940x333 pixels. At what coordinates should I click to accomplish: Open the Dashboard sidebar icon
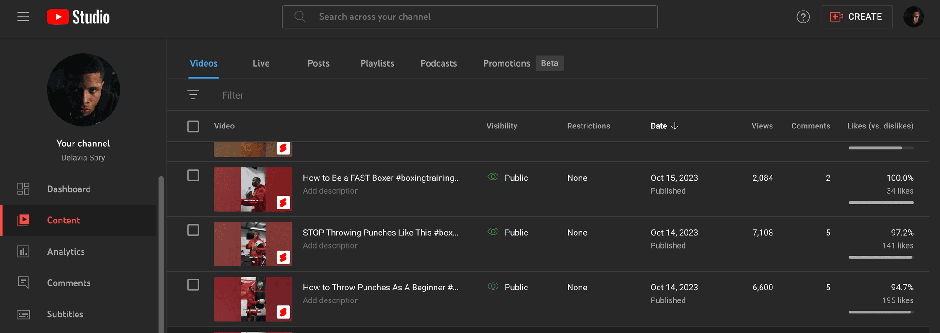23,189
